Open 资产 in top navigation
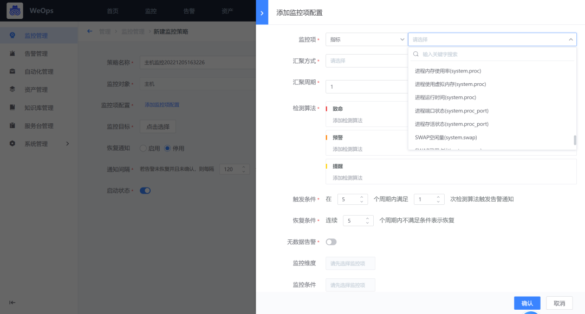Image resolution: width=585 pixels, height=314 pixels. (x=227, y=11)
